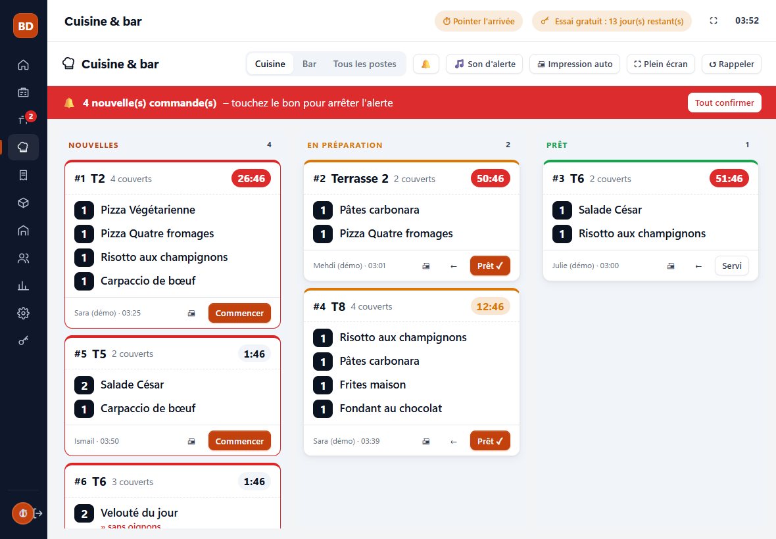Start order #5 with Commencer
This screenshot has height=539, width=776.
tap(239, 441)
